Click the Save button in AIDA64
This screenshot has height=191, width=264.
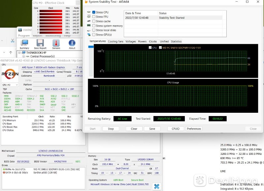point(152,129)
